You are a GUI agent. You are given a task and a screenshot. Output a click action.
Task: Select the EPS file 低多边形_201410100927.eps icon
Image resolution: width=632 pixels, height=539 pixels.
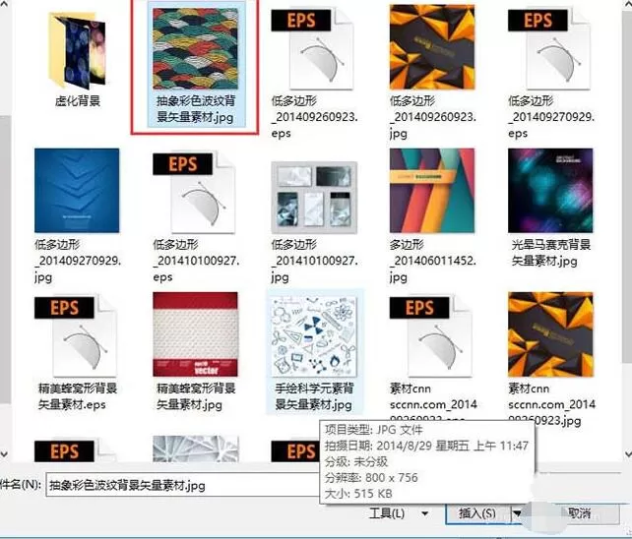tap(194, 192)
